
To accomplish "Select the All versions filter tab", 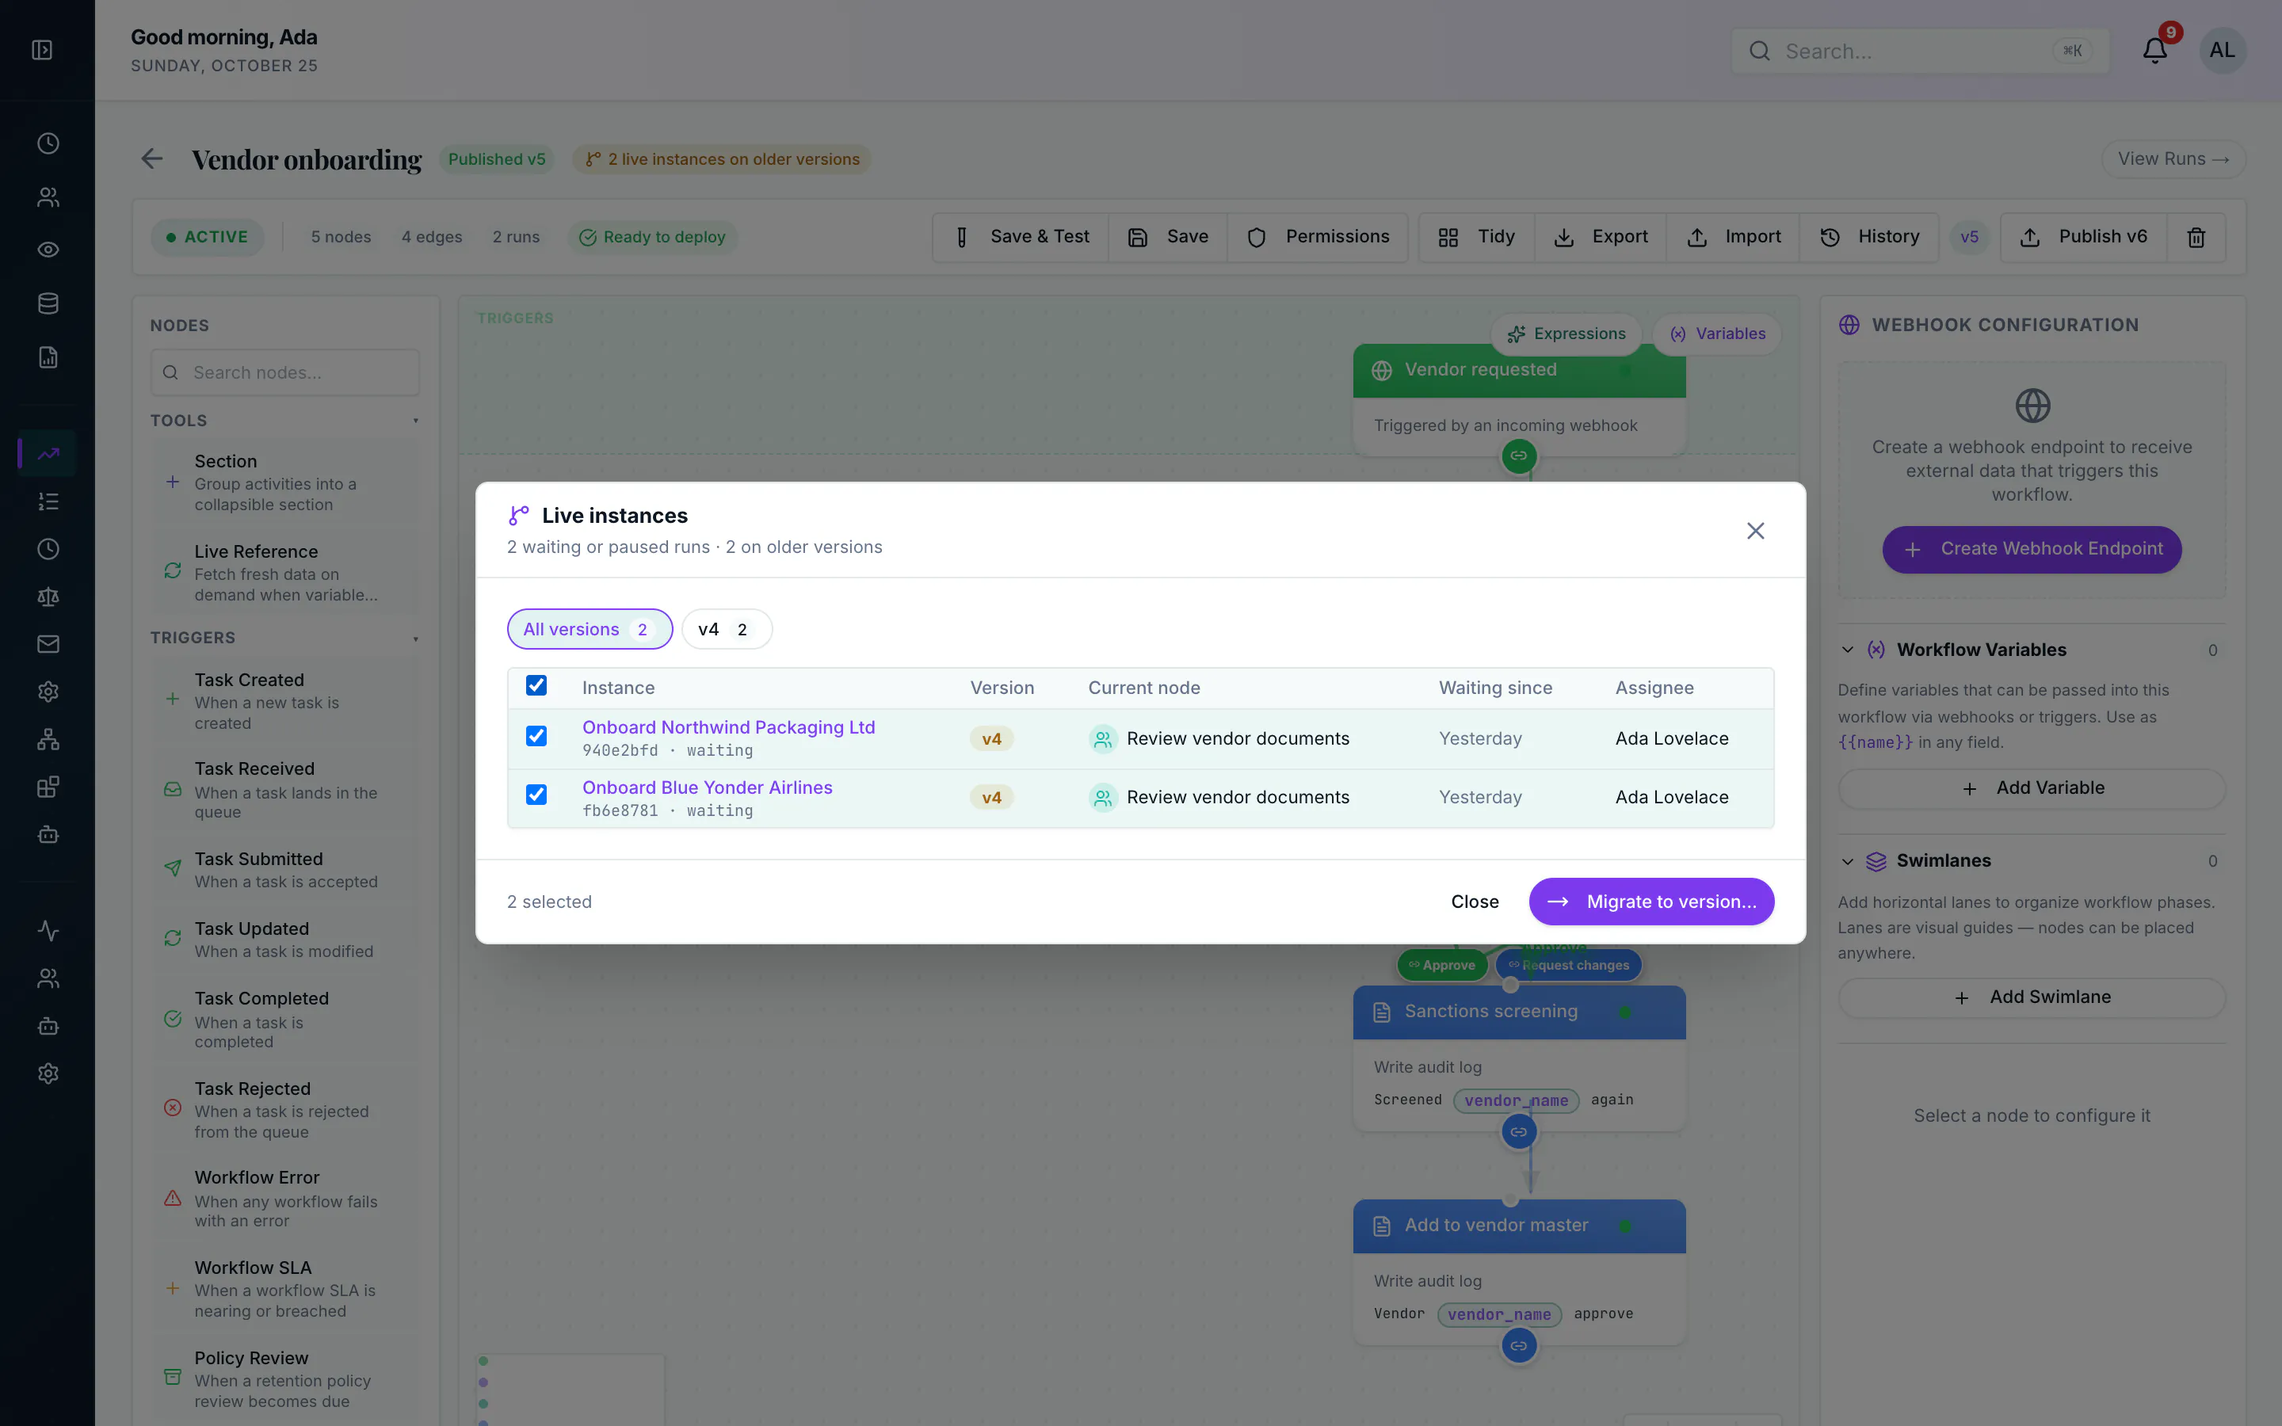I will tap(590, 629).
